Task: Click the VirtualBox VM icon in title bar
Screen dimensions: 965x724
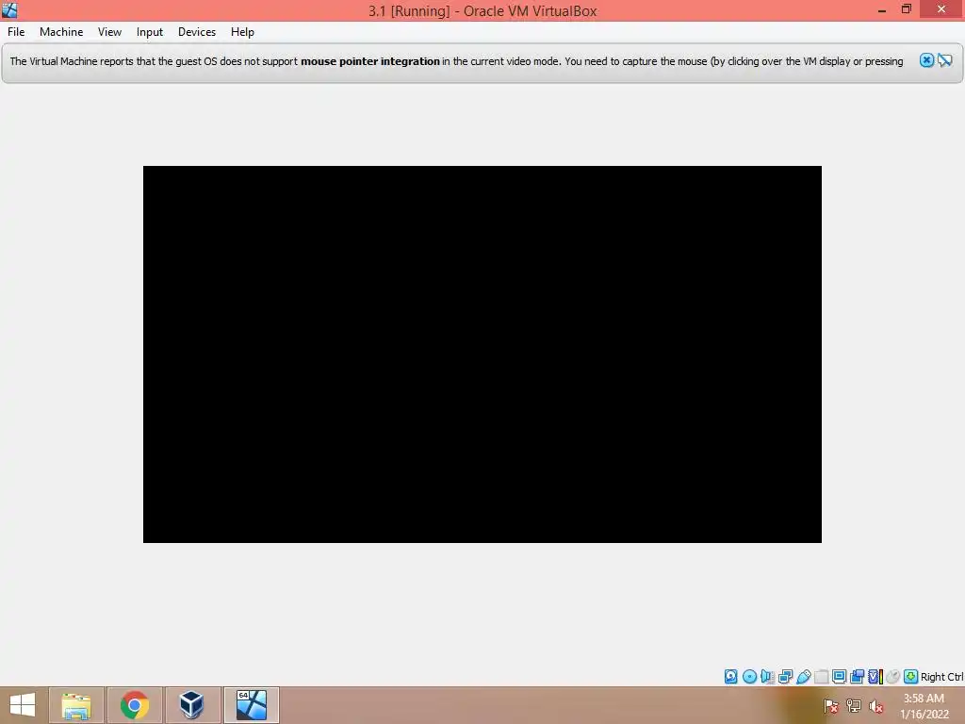Action: (x=9, y=9)
